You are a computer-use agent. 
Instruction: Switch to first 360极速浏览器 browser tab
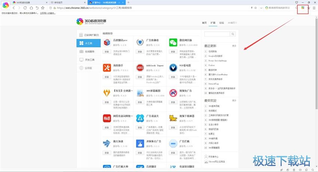click(x=30, y=3)
